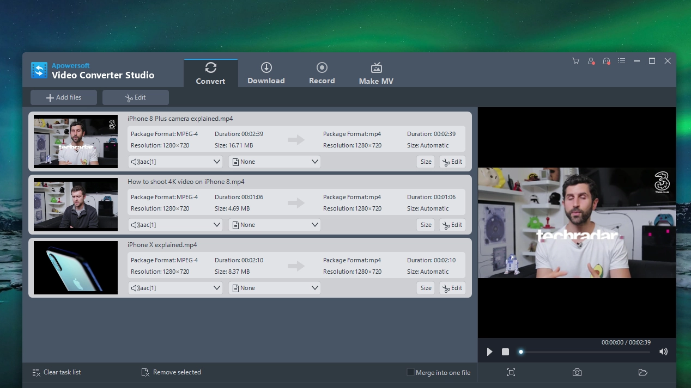This screenshot has width=691, height=388.
Task: Stop playback with the square stop button
Action: pyautogui.click(x=505, y=352)
